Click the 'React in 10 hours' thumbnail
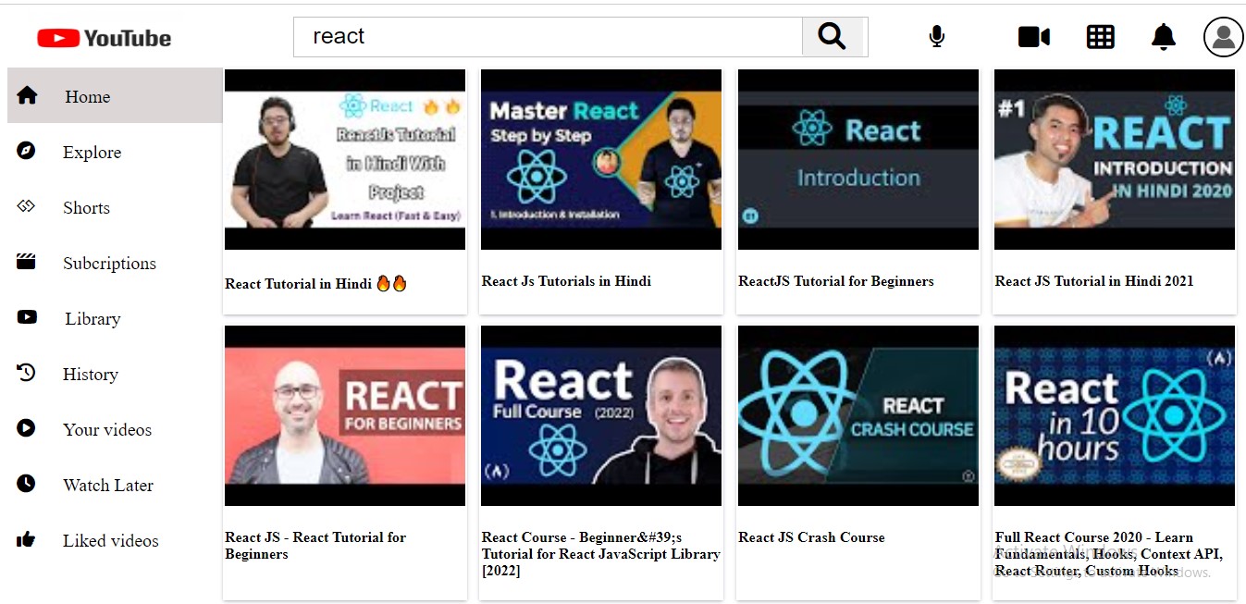Screen dimensions: 1246x604 tap(1114, 415)
